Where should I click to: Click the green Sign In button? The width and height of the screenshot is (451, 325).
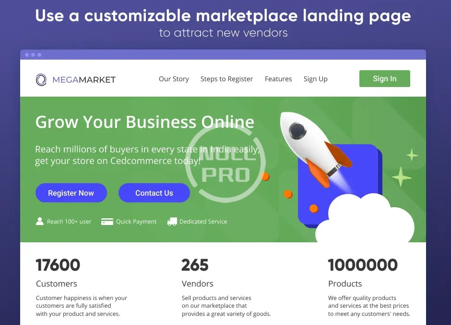point(385,78)
